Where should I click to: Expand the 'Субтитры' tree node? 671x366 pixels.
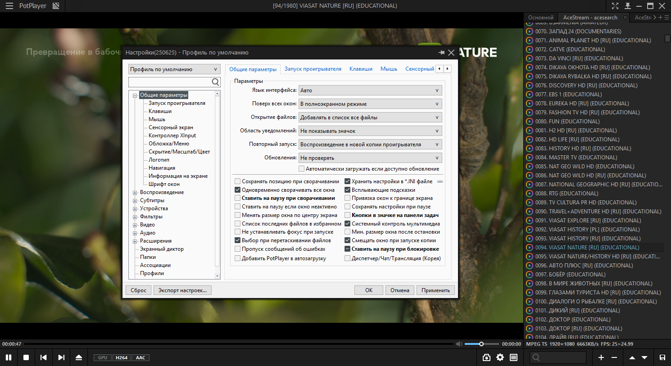click(135, 201)
